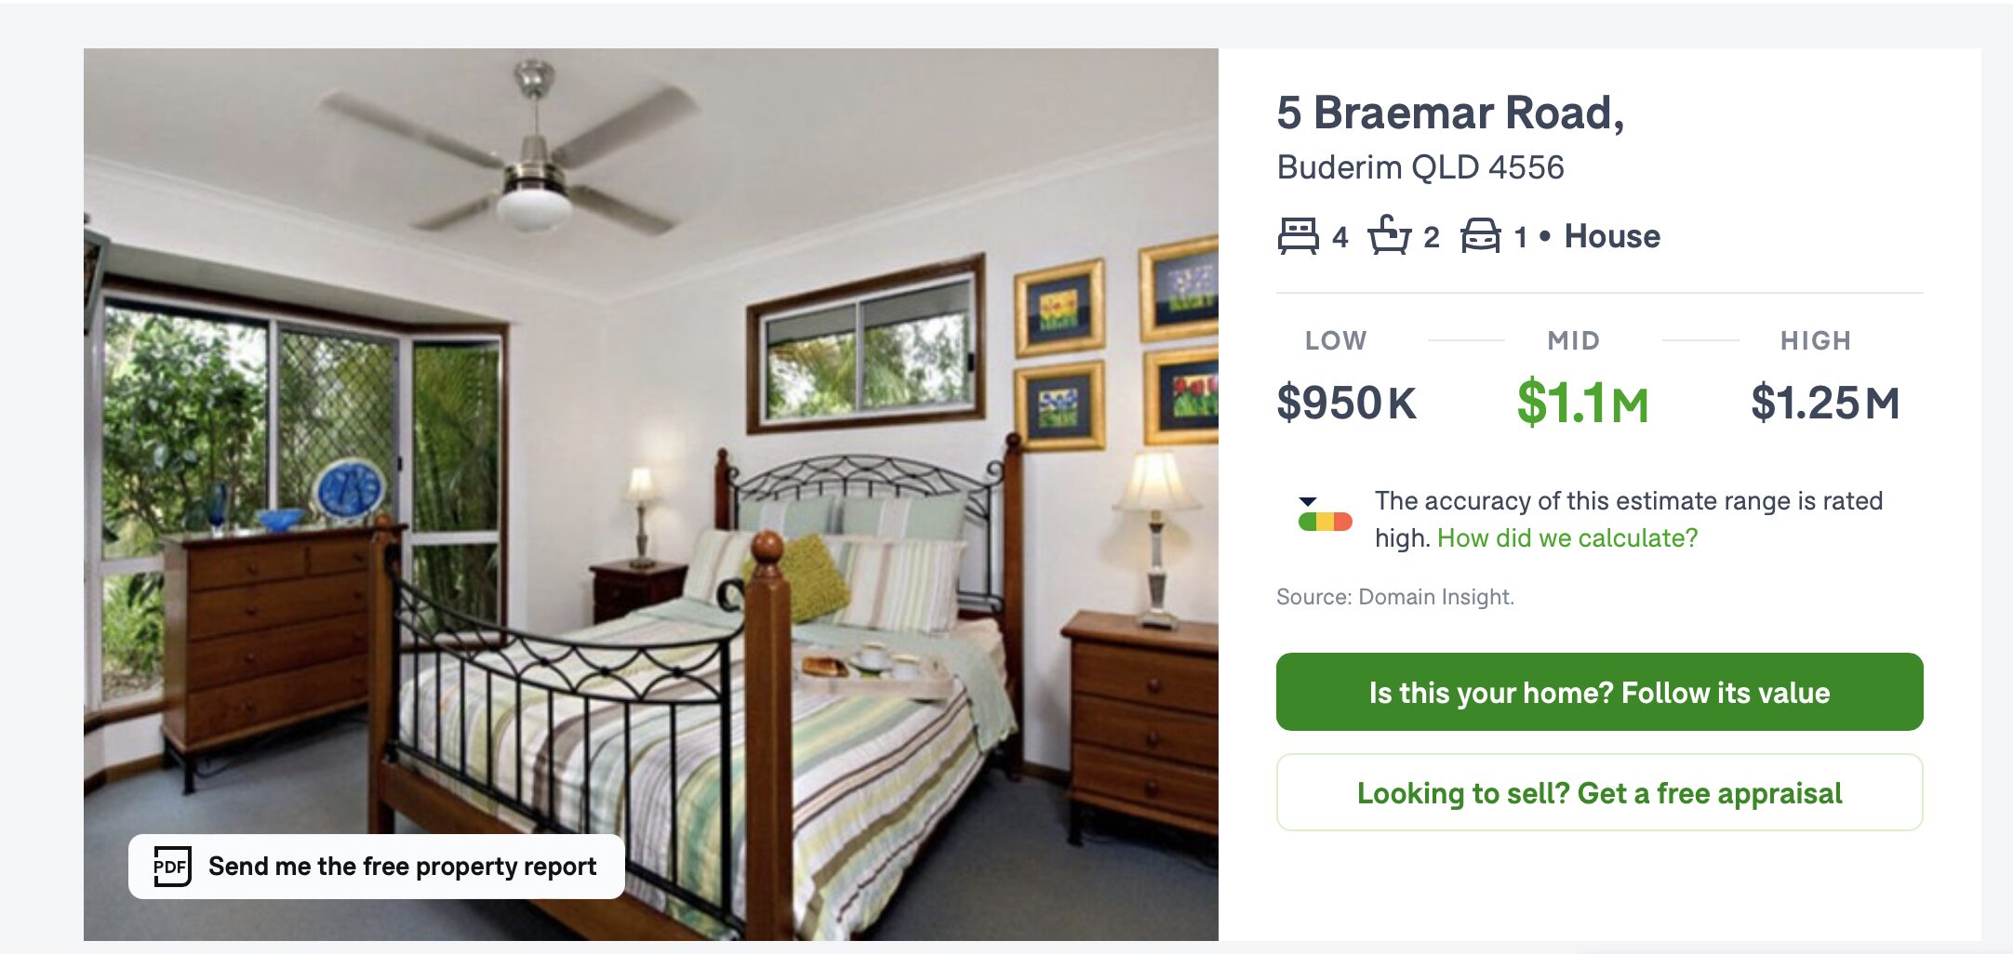Request the free property report
Screen dimensions: 2013x954
pyautogui.click(x=376, y=867)
